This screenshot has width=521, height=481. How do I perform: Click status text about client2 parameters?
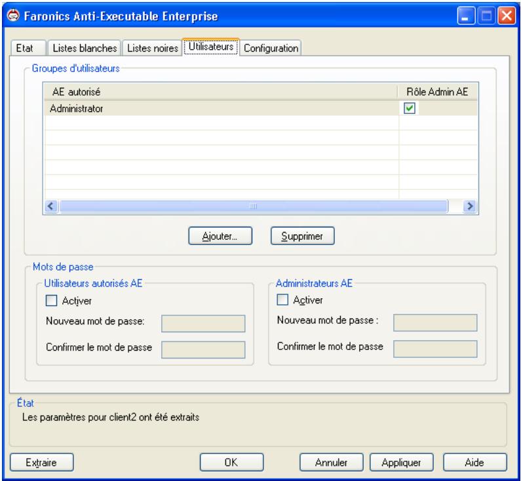111,417
